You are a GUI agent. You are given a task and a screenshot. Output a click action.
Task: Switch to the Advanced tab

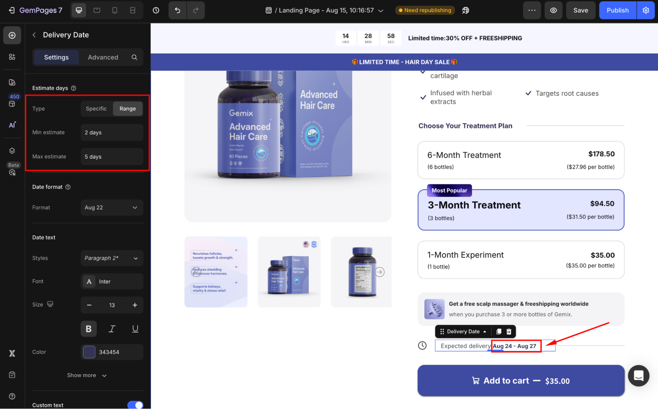(x=103, y=57)
